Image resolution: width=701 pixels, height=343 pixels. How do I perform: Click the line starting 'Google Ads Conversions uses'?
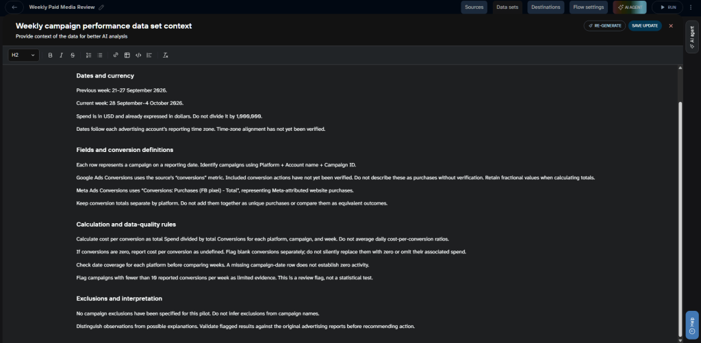coord(335,177)
